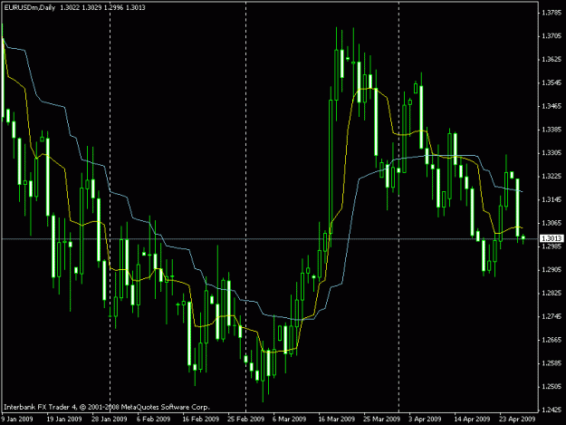566x425 pixels.
Task: Click the 1.3385 price axis label
Action: point(552,130)
